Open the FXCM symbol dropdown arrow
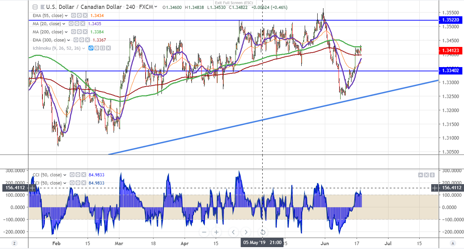 click(156, 7)
